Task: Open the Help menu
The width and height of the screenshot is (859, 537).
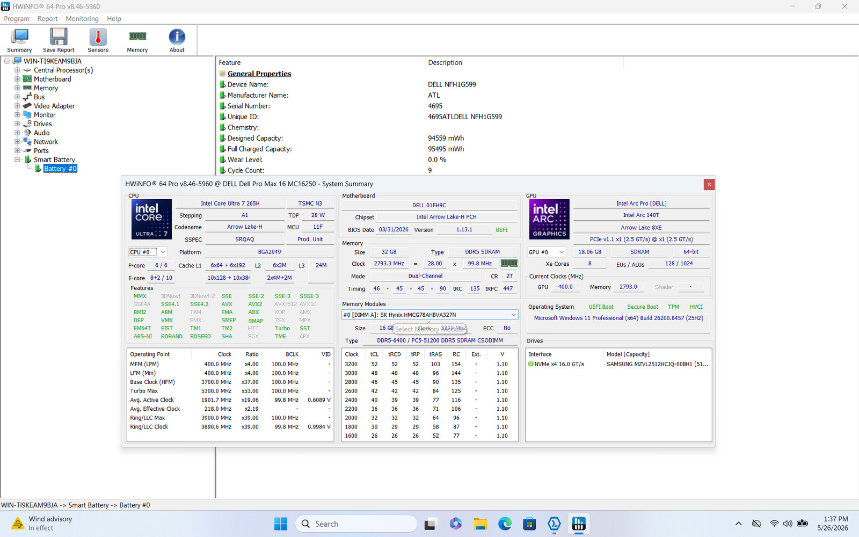Action: tap(114, 19)
